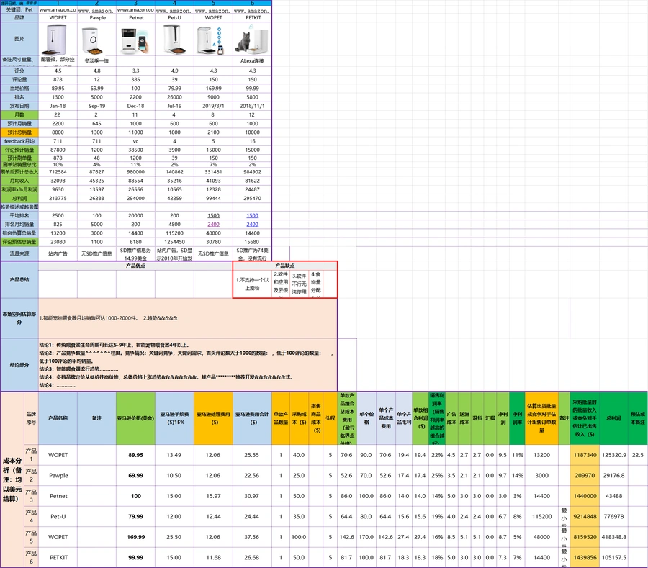The width and height of the screenshot is (648, 568).
Task: Click the bold 79.99 price cell
Action: coord(136,516)
